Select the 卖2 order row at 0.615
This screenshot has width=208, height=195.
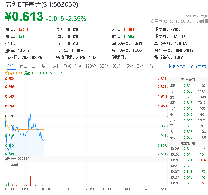point(187,103)
